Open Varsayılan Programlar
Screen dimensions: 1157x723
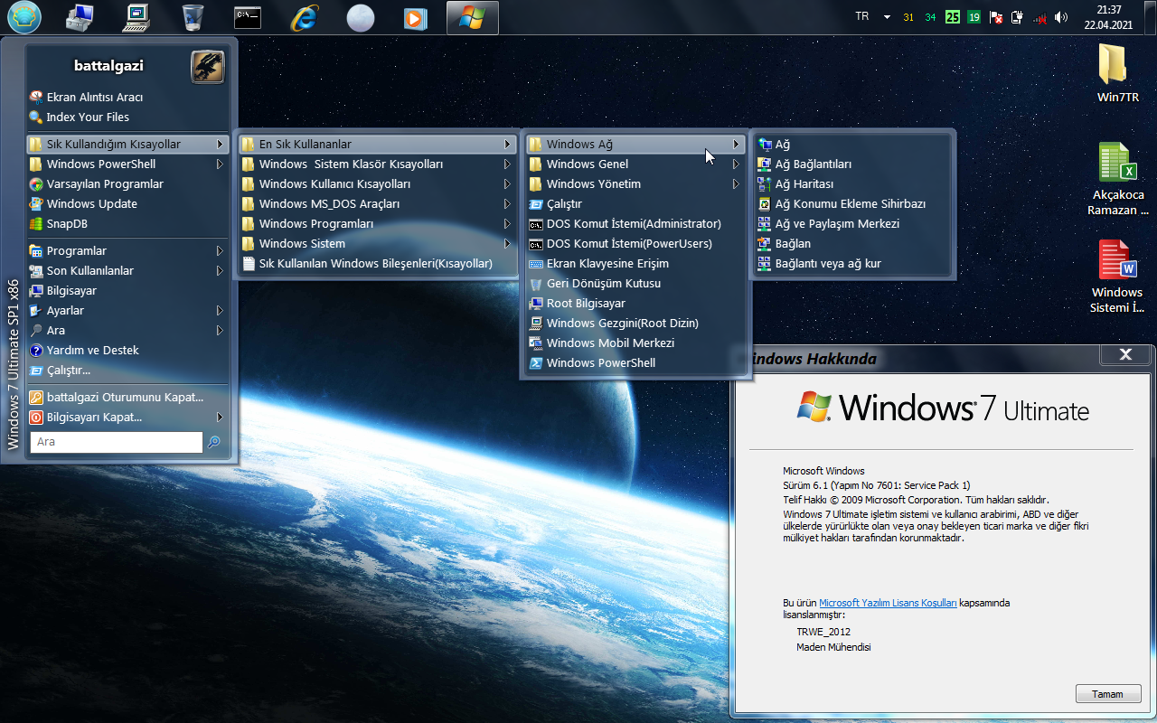(127, 183)
